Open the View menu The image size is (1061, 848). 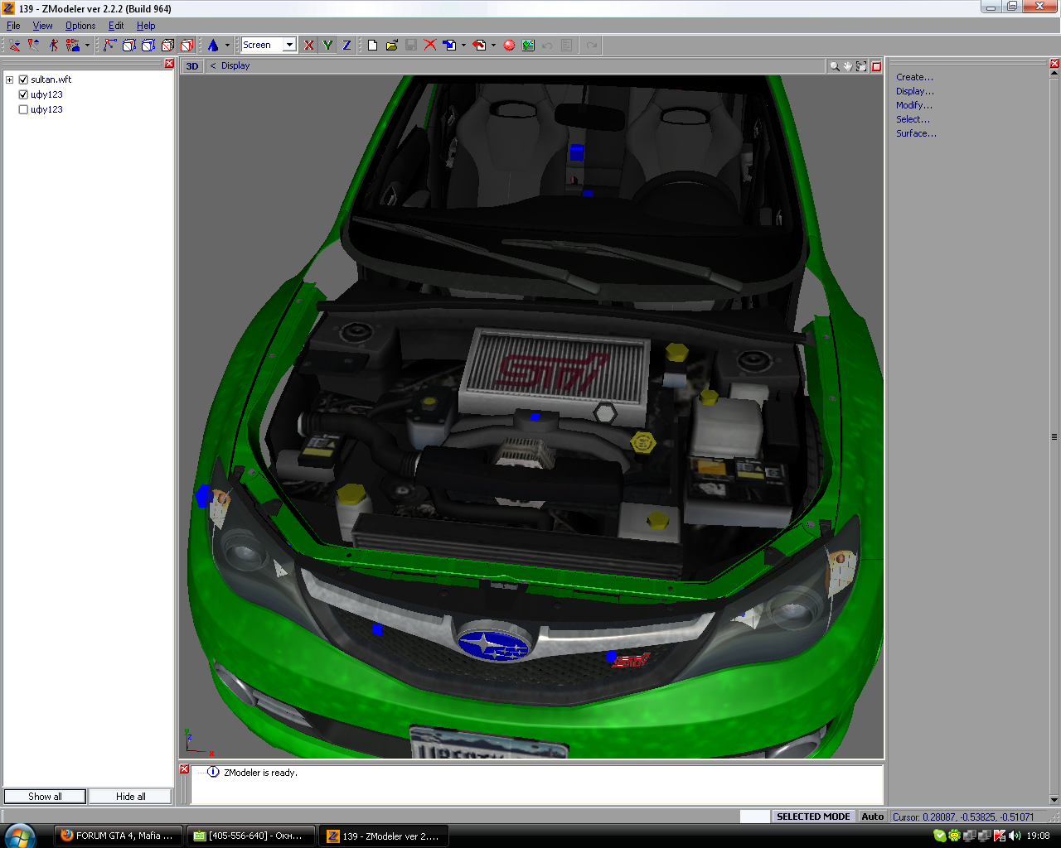tap(42, 26)
